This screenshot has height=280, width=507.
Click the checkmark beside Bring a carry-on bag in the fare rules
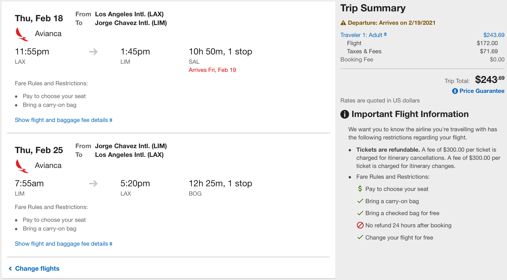pyautogui.click(x=360, y=201)
